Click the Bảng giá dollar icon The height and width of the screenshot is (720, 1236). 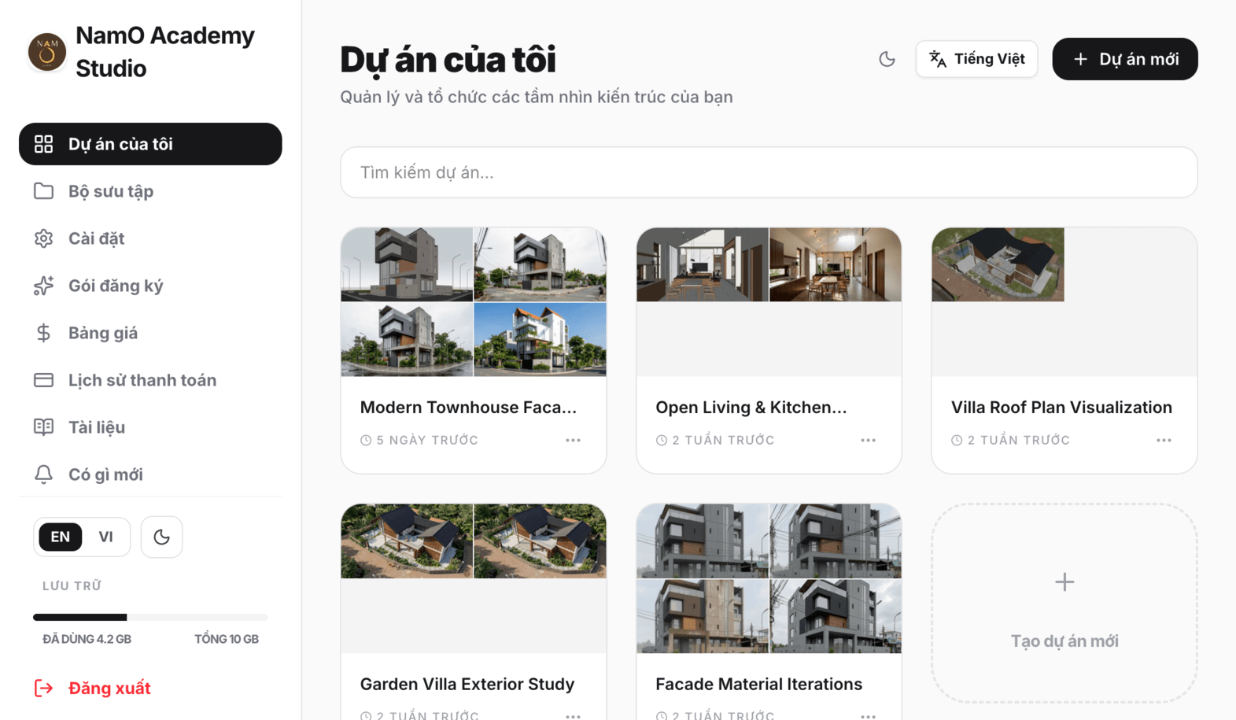click(43, 333)
